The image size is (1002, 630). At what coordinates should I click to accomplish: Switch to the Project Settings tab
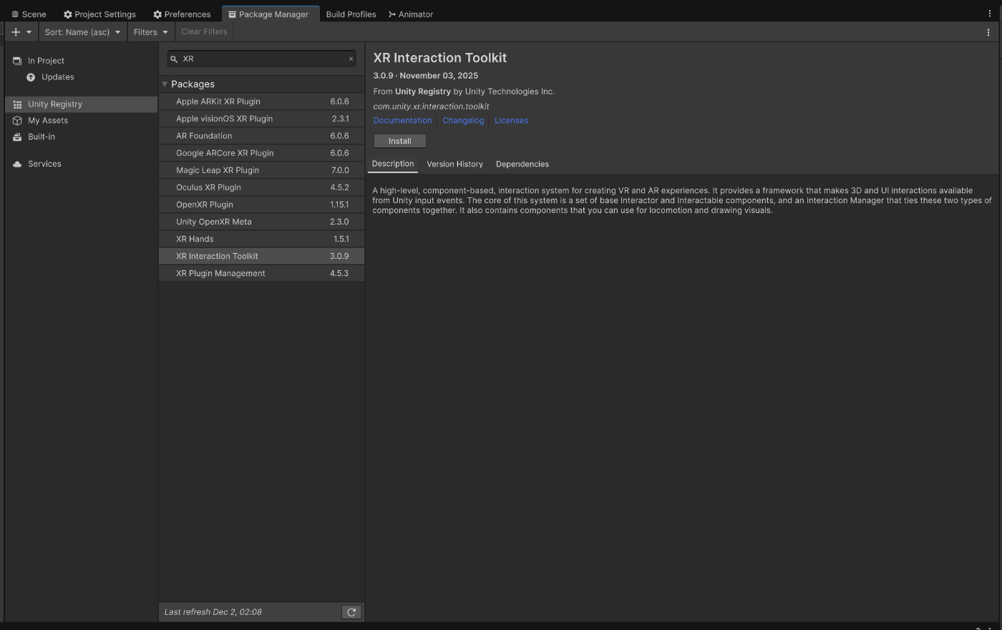pos(99,14)
